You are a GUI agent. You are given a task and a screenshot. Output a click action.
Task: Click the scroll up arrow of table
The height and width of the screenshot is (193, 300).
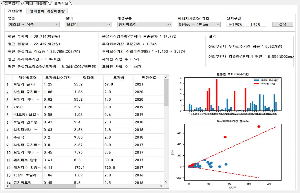(166, 77)
